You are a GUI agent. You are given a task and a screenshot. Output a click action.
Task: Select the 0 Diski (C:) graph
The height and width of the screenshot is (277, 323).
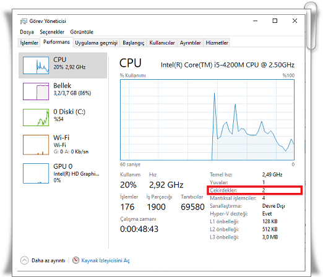(36, 117)
